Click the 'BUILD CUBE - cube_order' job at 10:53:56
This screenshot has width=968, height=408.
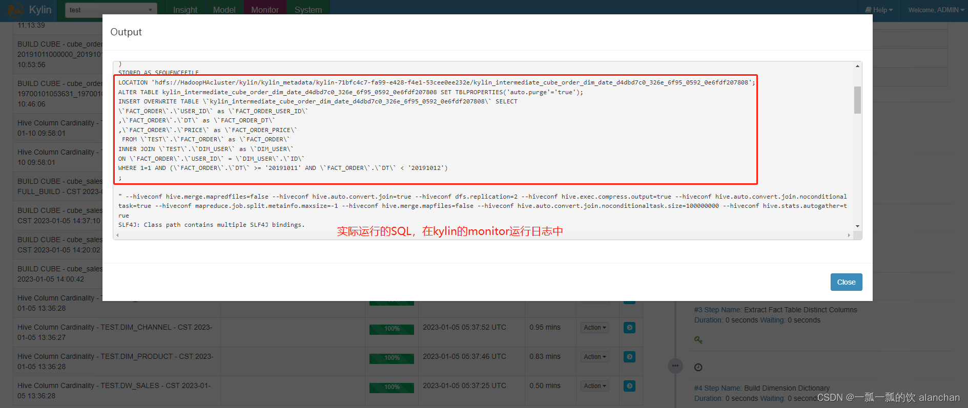click(x=59, y=54)
